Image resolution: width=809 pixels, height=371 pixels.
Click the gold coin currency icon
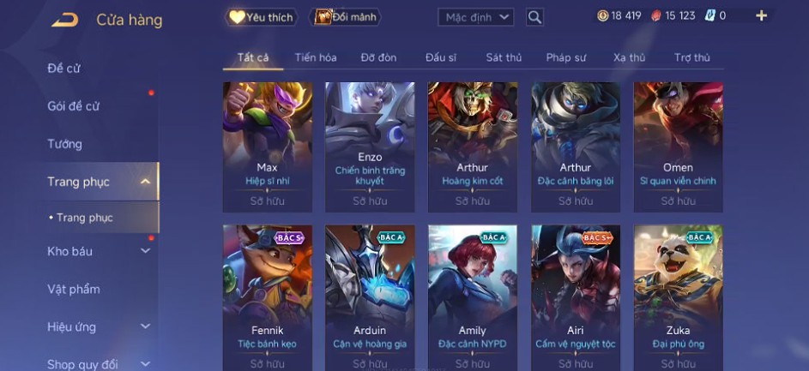[602, 16]
